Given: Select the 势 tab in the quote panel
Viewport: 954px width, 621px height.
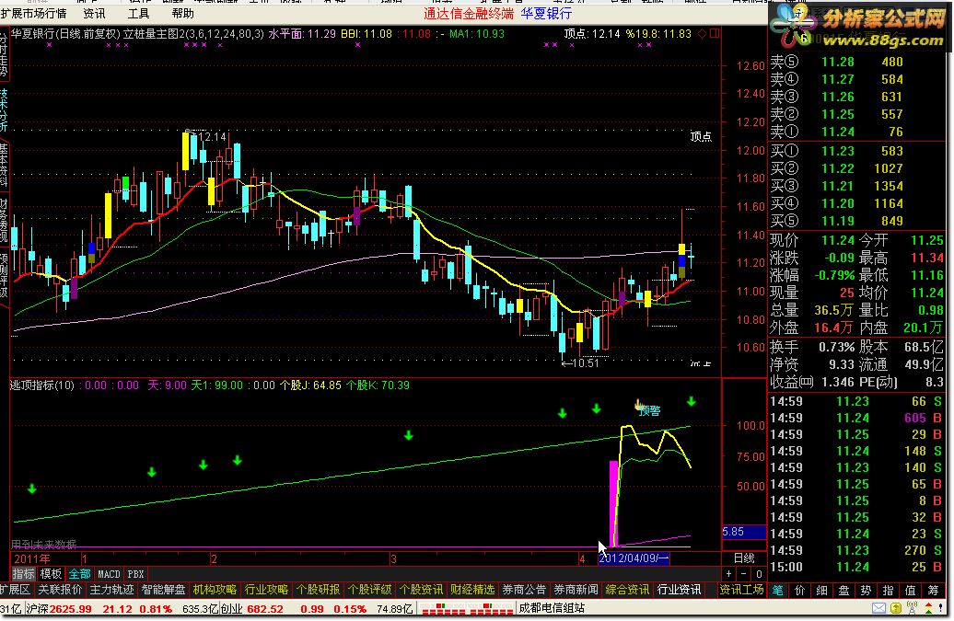Looking at the screenshot, I should (866, 590).
